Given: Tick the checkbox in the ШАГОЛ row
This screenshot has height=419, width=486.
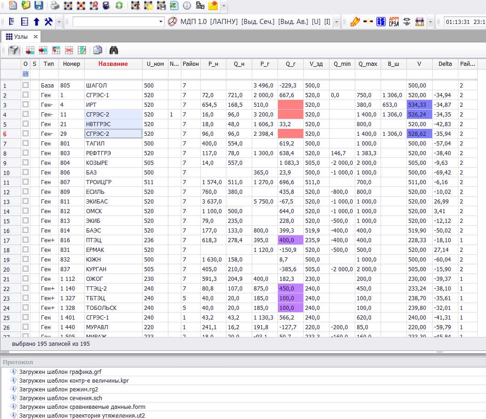Looking at the screenshot, I should click(25, 85).
